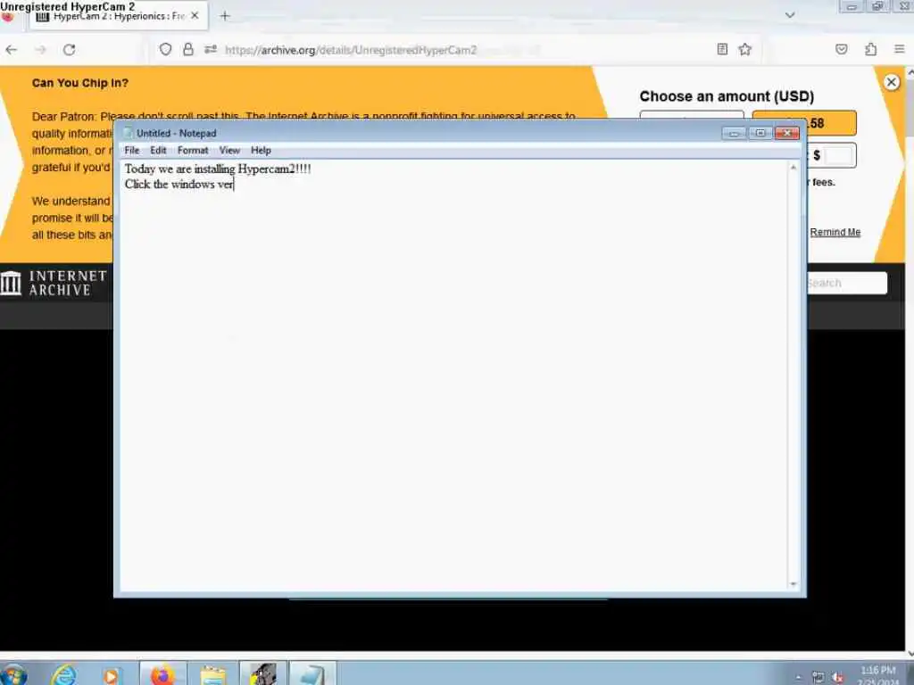Click the Remind Me link

[835, 232]
